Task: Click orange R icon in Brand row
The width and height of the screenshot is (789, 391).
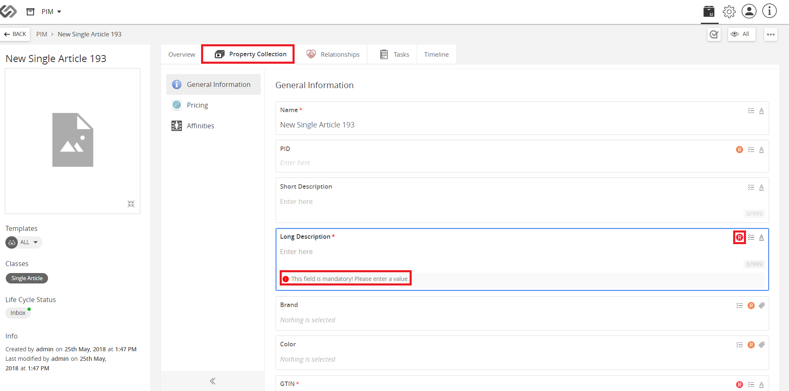Action: 751,306
